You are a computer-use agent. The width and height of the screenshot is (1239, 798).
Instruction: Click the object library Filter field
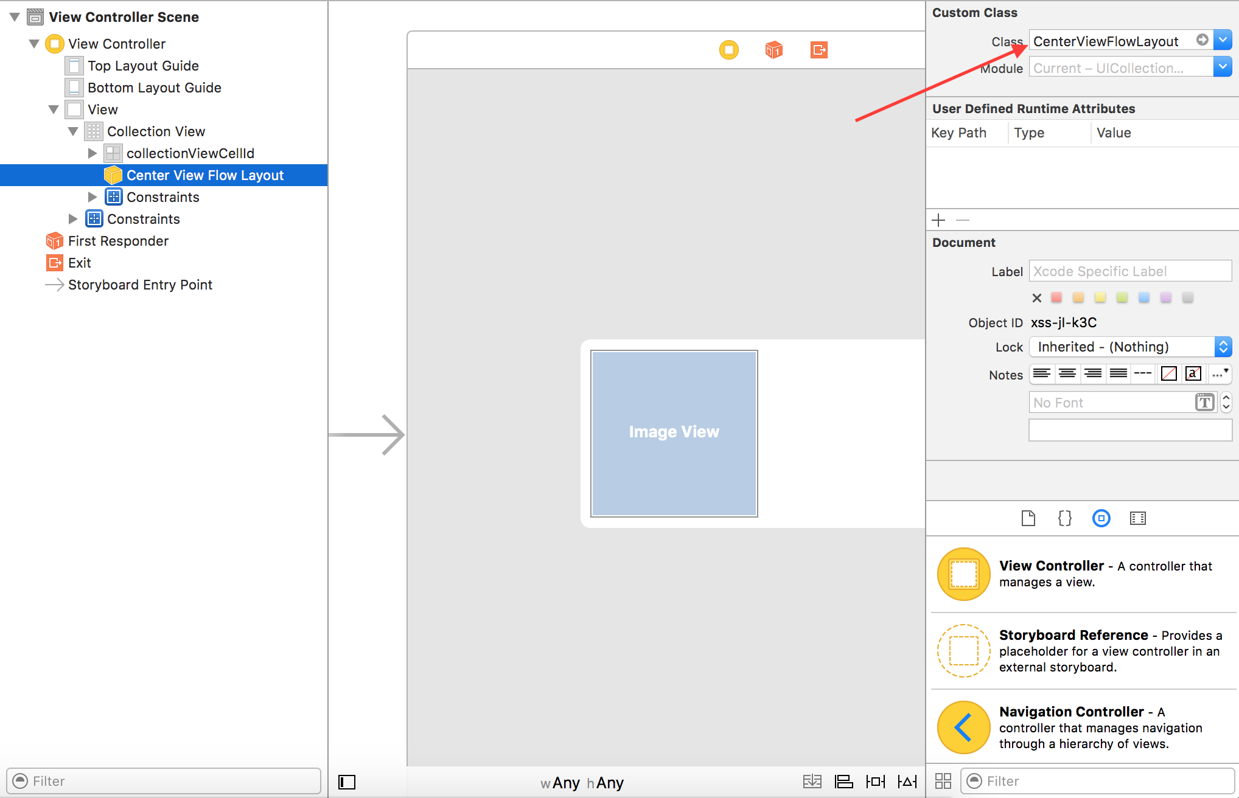[1097, 781]
